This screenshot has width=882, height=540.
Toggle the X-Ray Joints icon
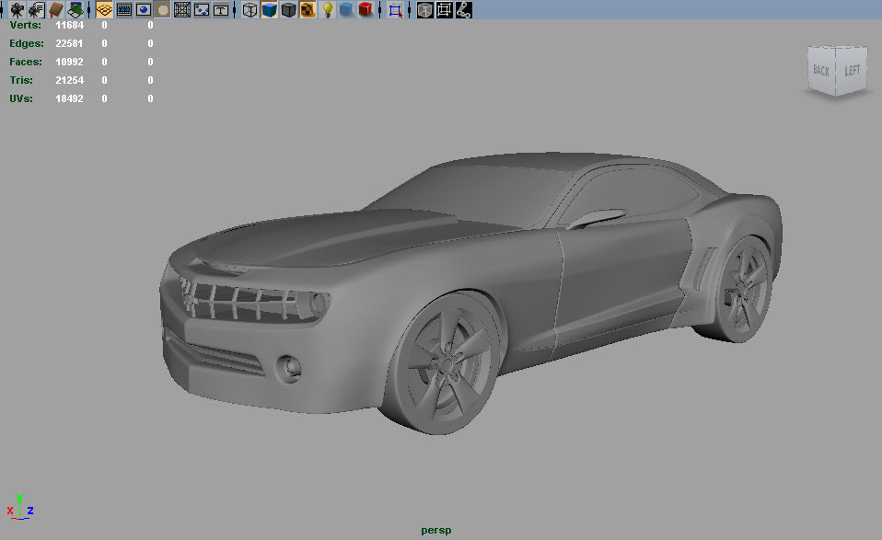coord(463,9)
